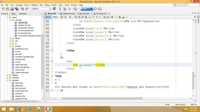The height and width of the screenshot is (112, 200).
Task: Click Find Next Occurrence icon
Action: coord(82,17)
